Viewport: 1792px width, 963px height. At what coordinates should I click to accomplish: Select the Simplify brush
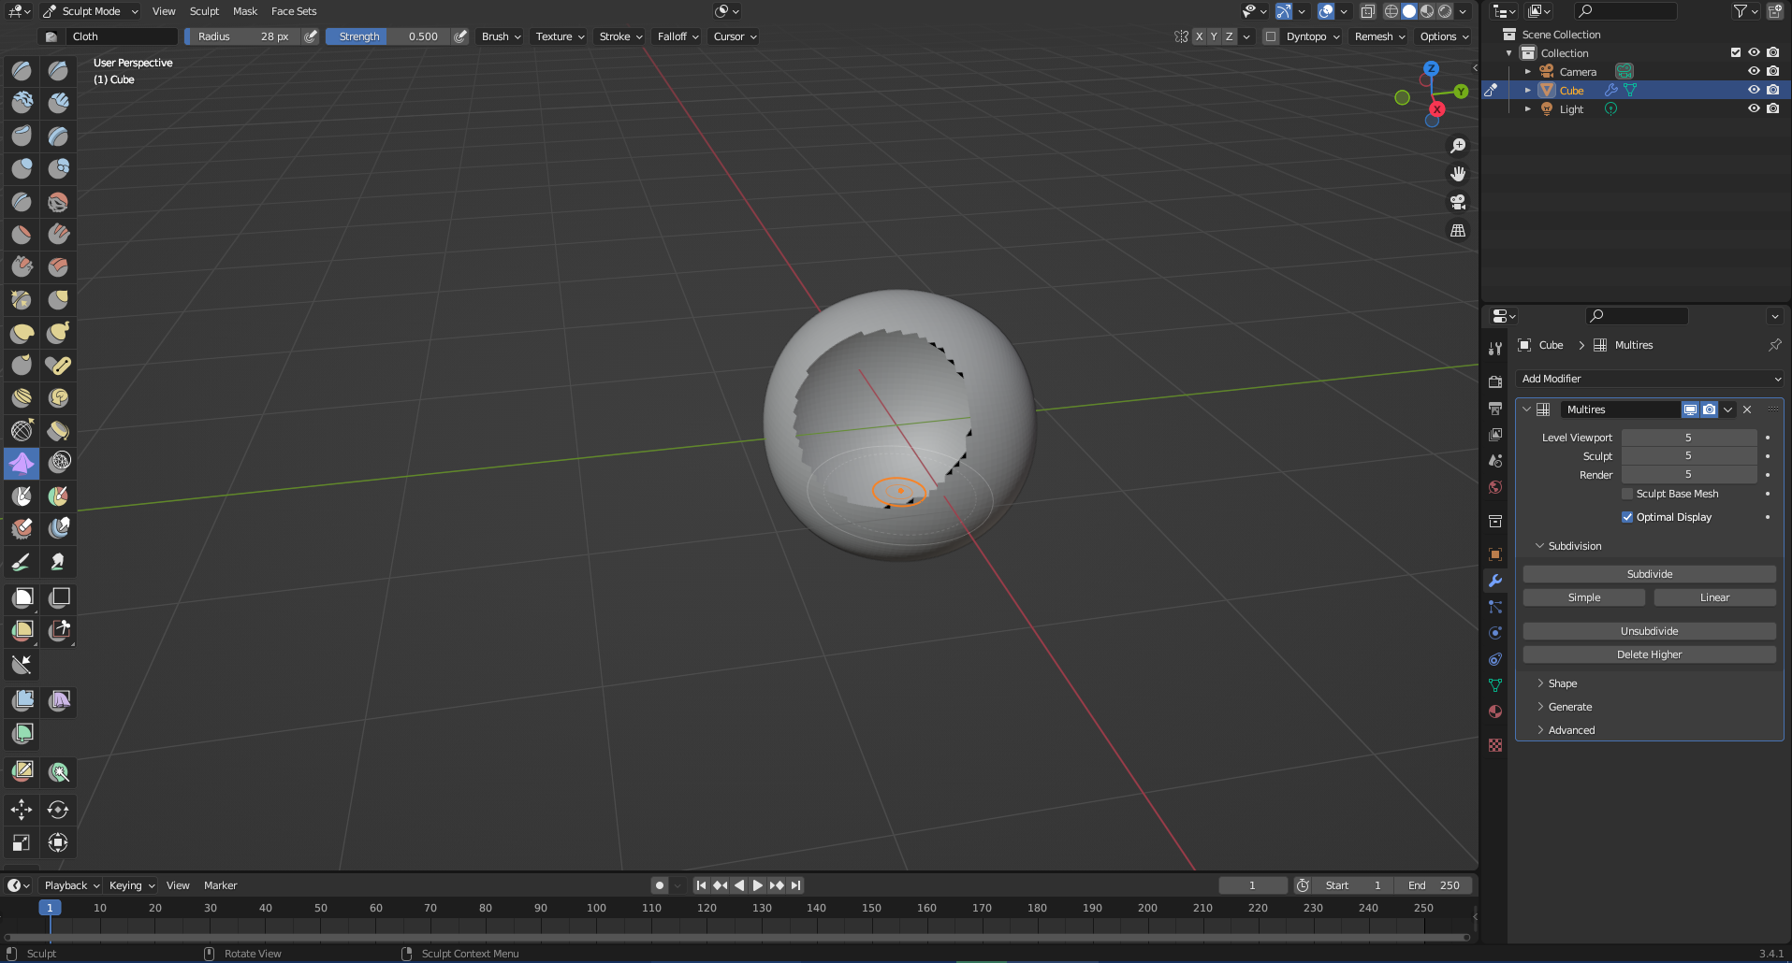click(58, 463)
